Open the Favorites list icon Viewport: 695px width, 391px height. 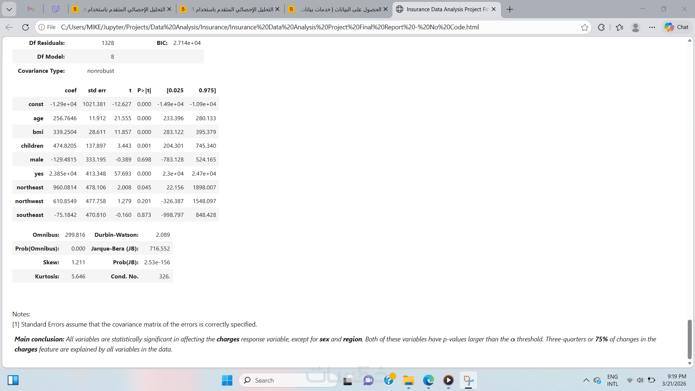(619, 27)
